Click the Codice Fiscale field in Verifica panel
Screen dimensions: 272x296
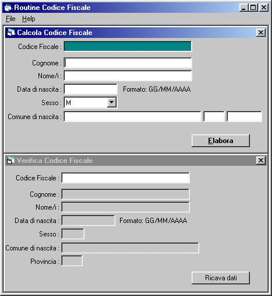pos(125,178)
